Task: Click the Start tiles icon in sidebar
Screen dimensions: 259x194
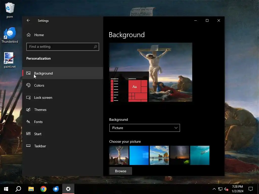Action: pyautogui.click(x=28, y=134)
